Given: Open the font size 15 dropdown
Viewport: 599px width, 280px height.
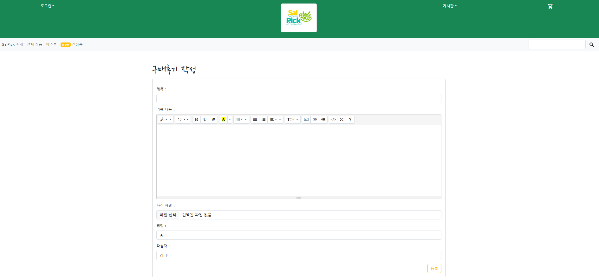Looking at the screenshot, I should tap(183, 120).
